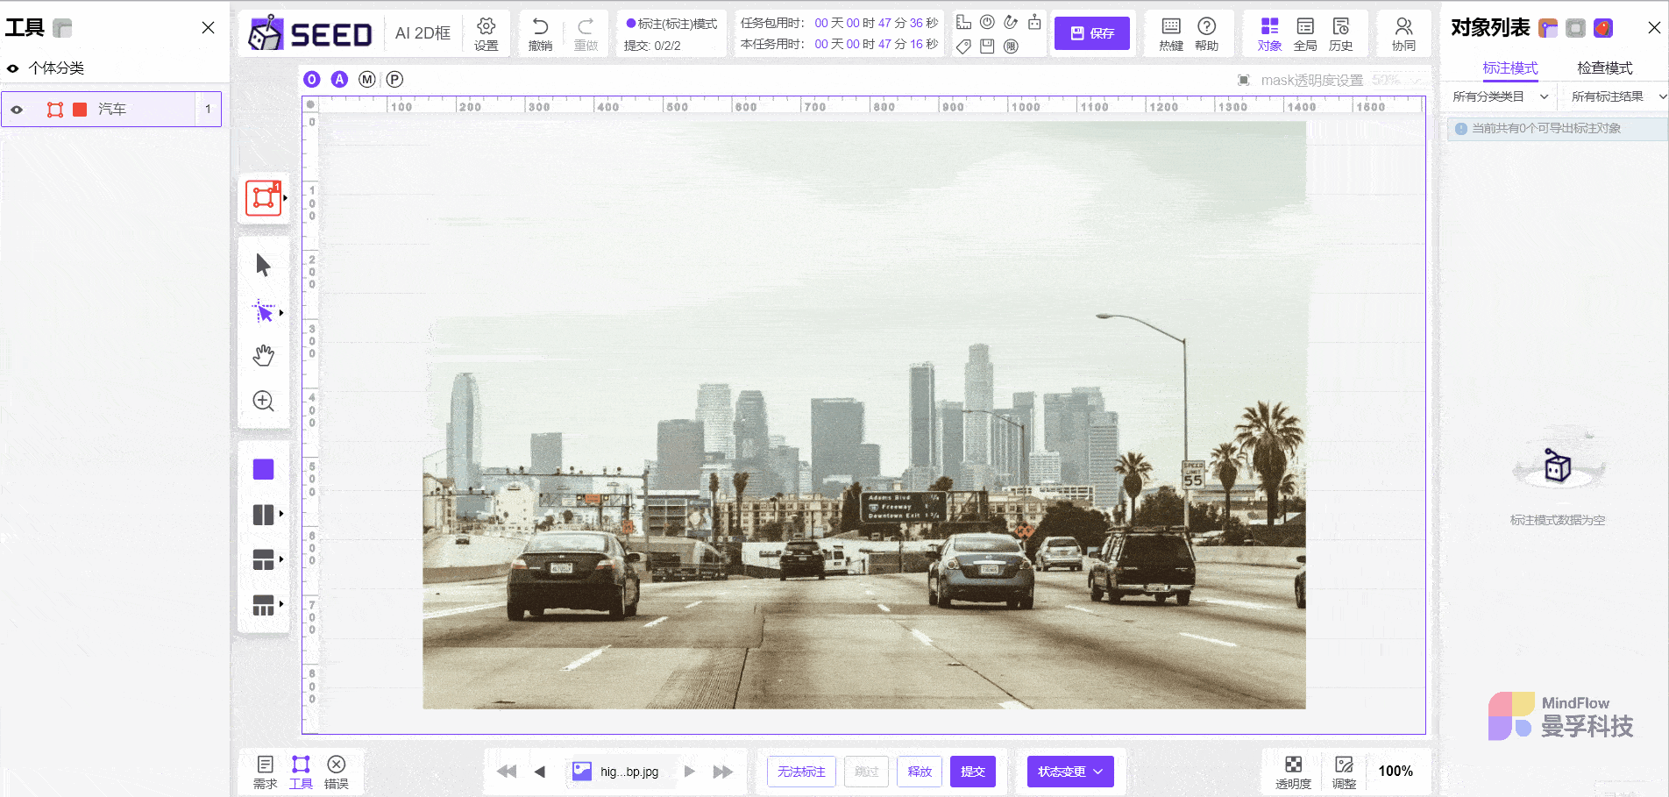Toggle the panel icon beside 工具 title
The image size is (1669, 797).
tap(61, 28)
